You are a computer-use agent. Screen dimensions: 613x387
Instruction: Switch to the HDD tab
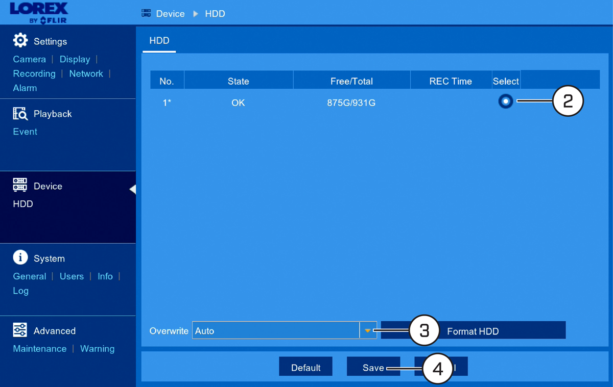[x=159, y=41]
